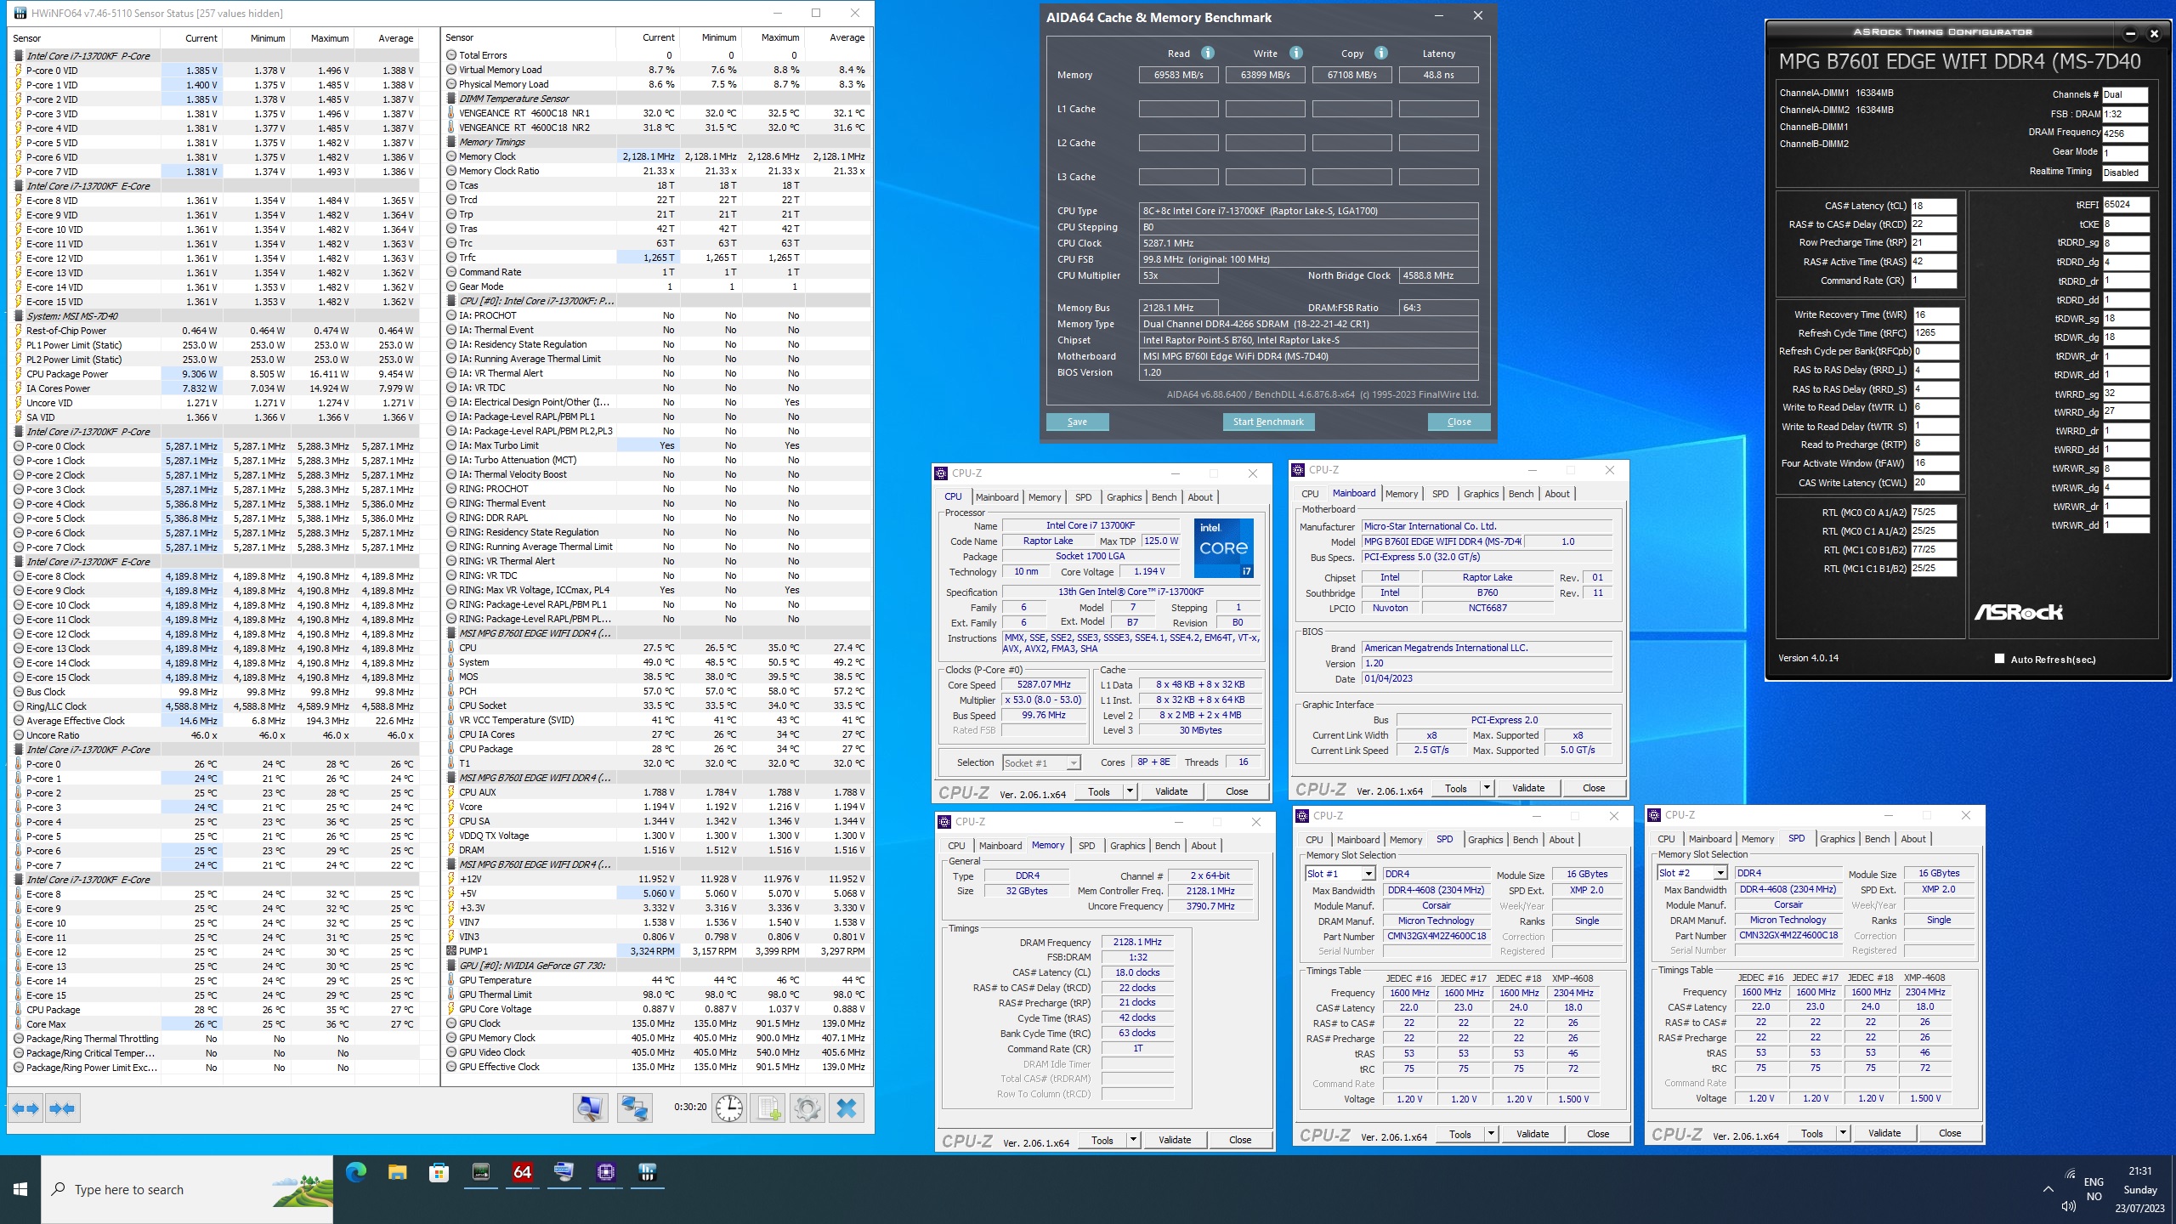Open the network icon in system tray
The height and width of the screenshot is (1224, 2176).
coord(2070,1174)
